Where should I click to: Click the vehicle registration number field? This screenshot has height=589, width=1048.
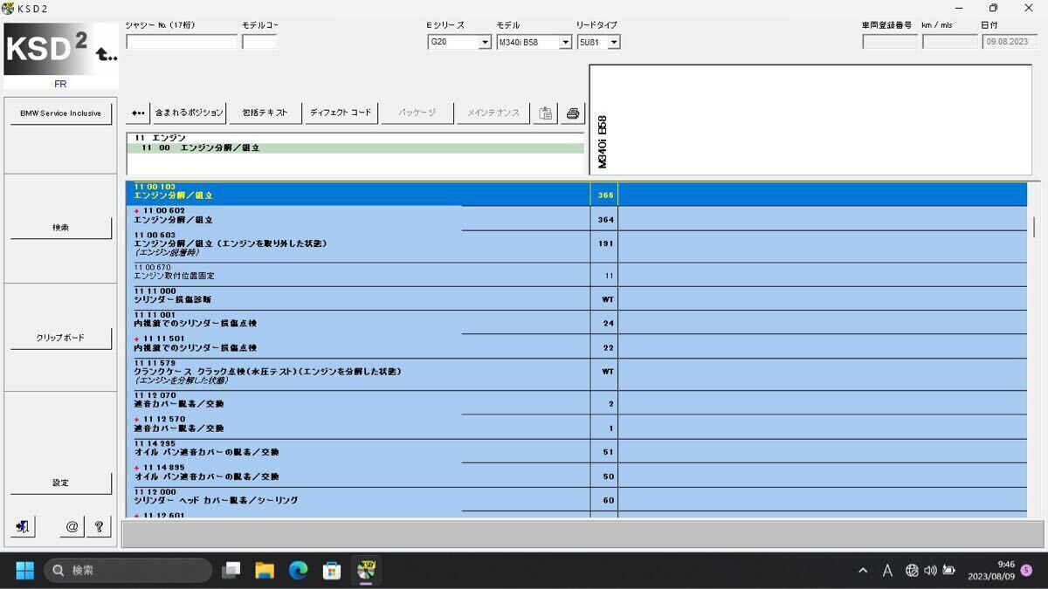click(x=890, y=42)
